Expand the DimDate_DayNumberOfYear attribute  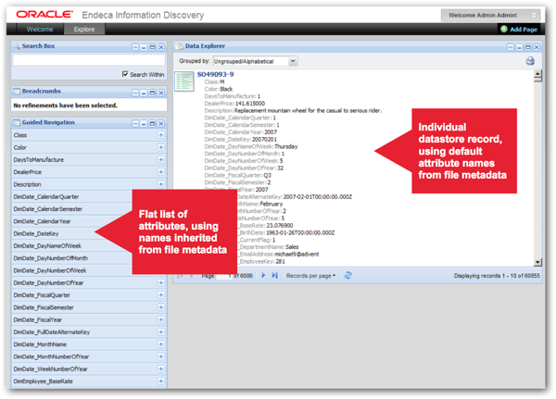coord(160,282)
